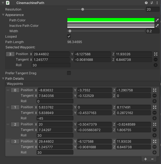Open the CinemachinePath component options menu

pyautogui.click(x=157, y=3)
